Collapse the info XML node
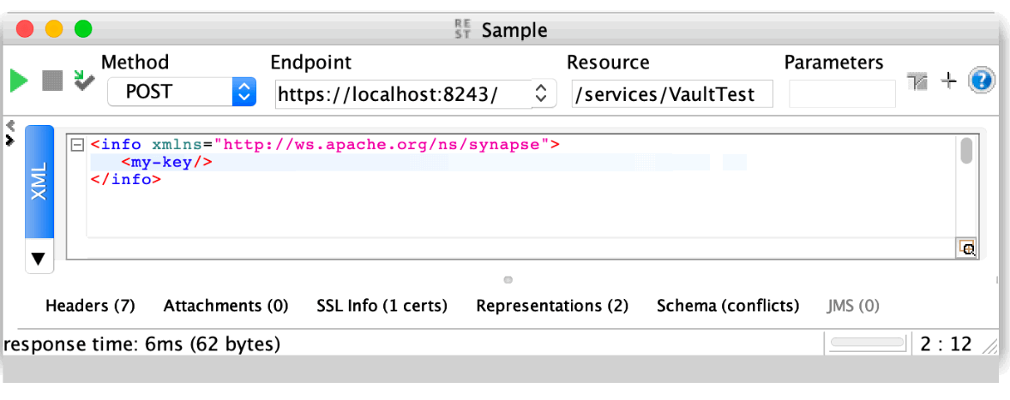The image size is (1010, 400). pyautogui.click(x=77, y=145)
